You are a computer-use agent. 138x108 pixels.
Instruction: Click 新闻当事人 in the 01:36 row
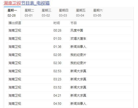pyautogui.click(x=78, y=47)
